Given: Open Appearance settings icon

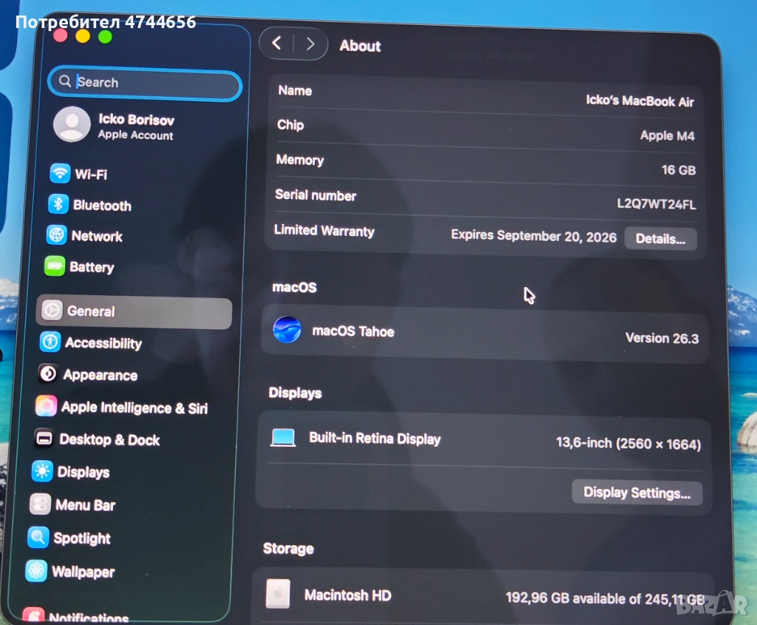Looking at the screenshot, I should click(x=48, y=374).
